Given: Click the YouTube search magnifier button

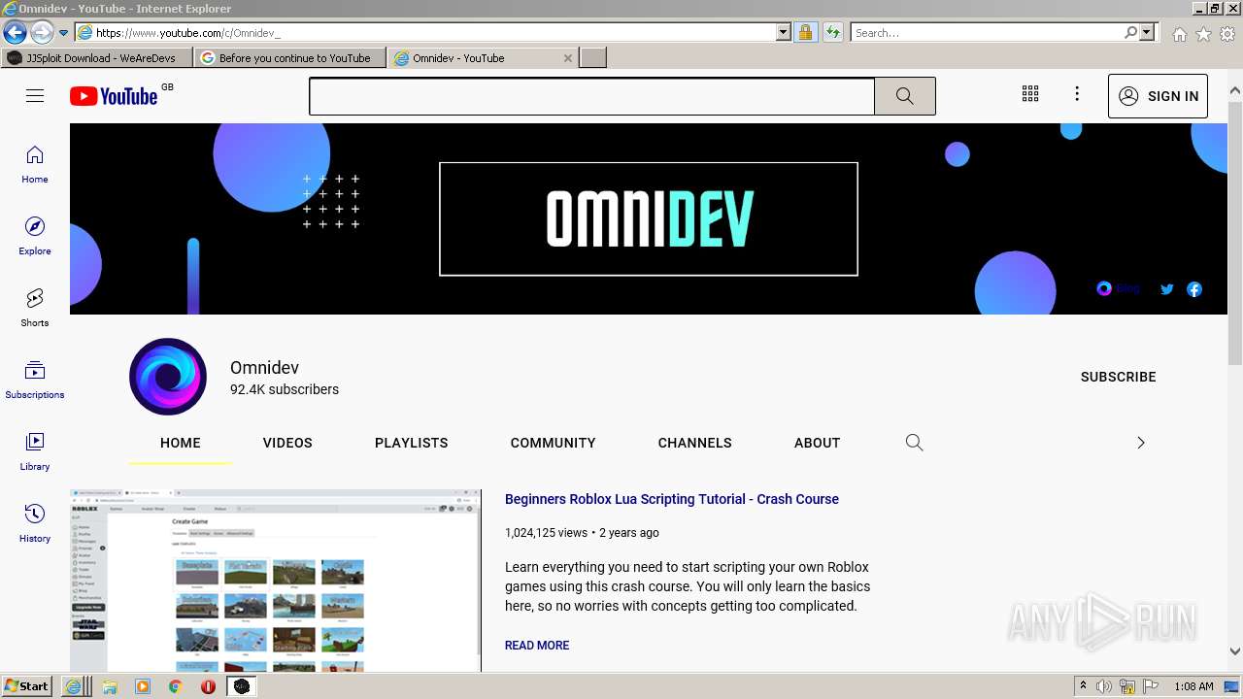Looking at the screenshot, I should click(x=904, y=96).
